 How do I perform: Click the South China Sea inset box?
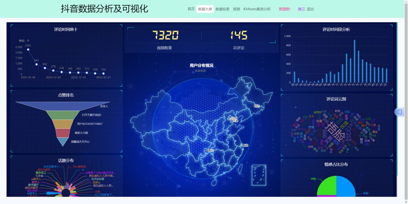(x=259, y=175)
